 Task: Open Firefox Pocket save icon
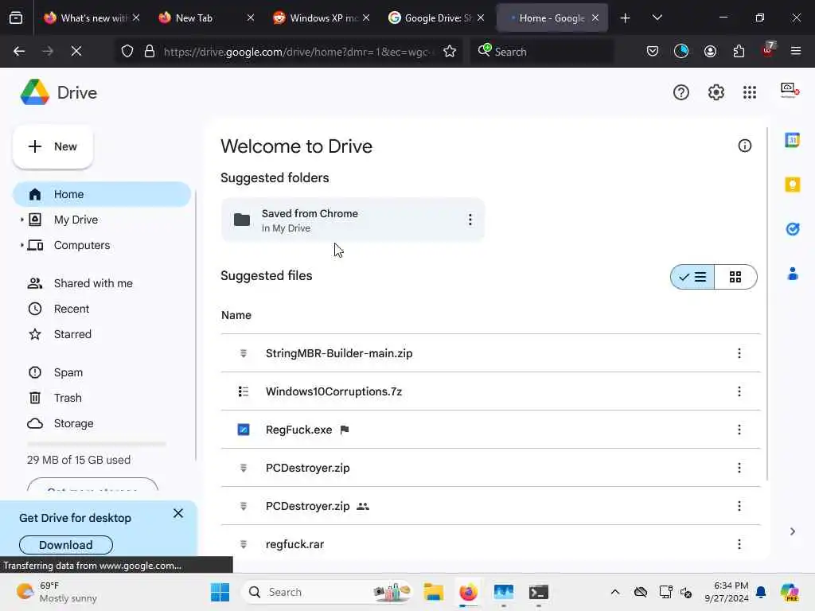coord(653,52)
